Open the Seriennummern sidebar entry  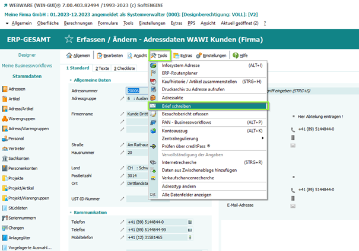[x=23, y=218]
